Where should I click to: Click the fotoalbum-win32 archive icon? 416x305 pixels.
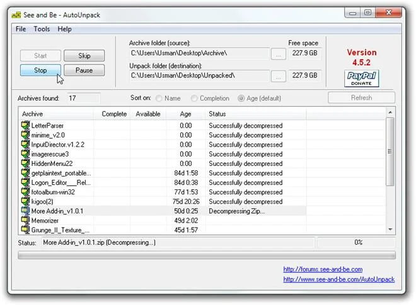click(25, 192)
